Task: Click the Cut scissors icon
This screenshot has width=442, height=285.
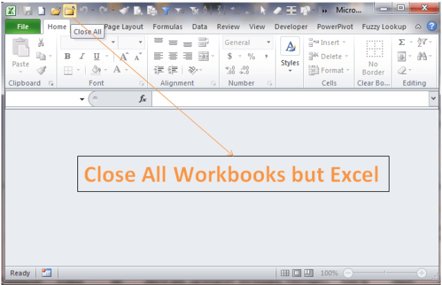Action: (x=41, y=43)
